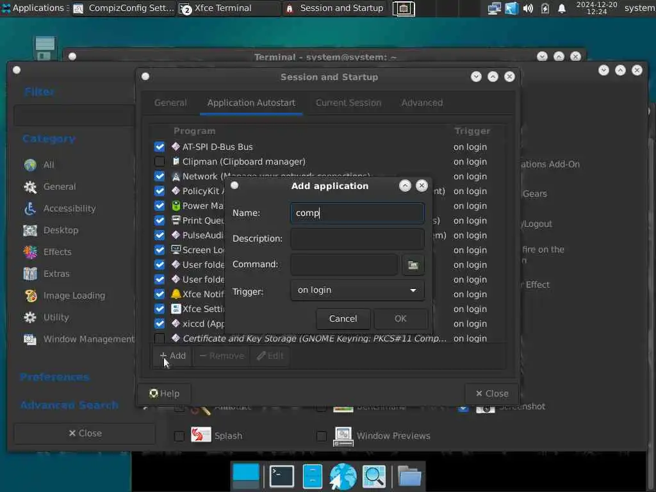Switch to the Application Autostart tab

click(251, 103)
